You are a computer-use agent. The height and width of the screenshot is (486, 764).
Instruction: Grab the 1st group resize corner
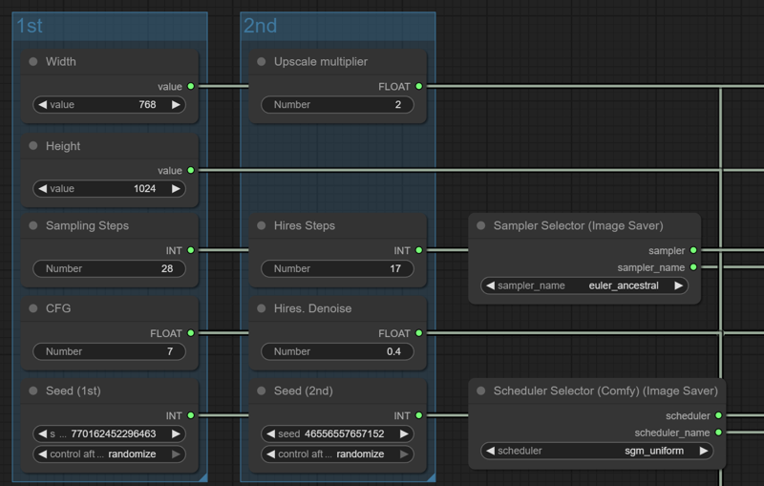coord(203,477)
